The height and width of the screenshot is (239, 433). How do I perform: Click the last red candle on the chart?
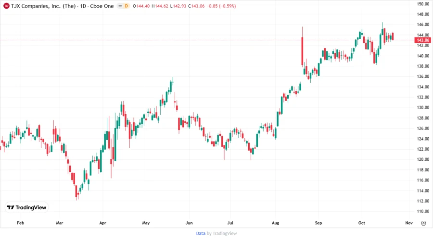pos(393,36)
